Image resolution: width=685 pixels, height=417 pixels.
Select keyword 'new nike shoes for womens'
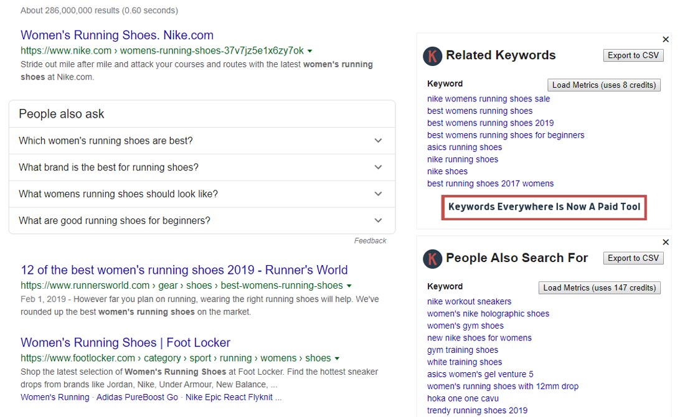(479, 338)
